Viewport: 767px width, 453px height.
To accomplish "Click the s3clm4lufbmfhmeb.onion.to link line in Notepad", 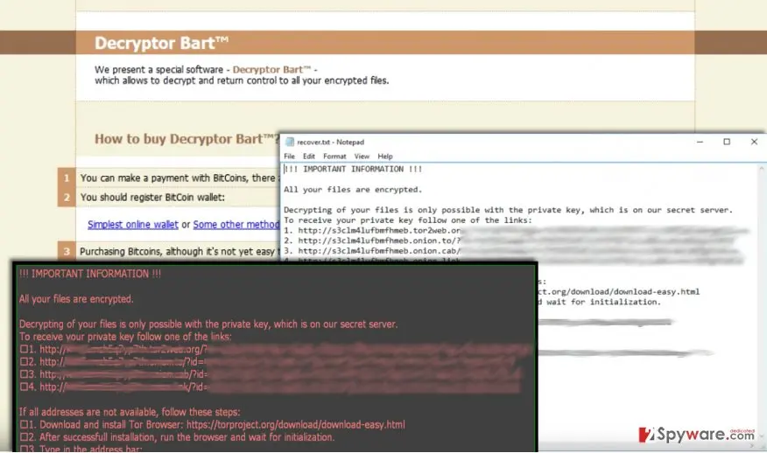I will pyautogui.click(x=372, y=240).
